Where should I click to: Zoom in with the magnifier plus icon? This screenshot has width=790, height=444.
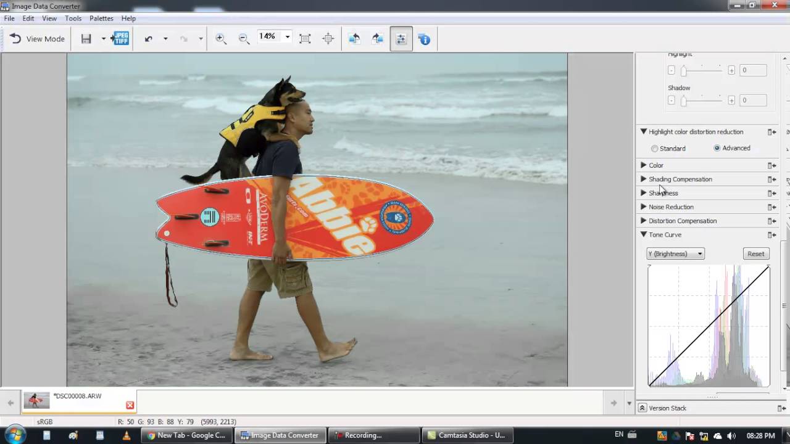pyautogui.click(x=220, y=39)
